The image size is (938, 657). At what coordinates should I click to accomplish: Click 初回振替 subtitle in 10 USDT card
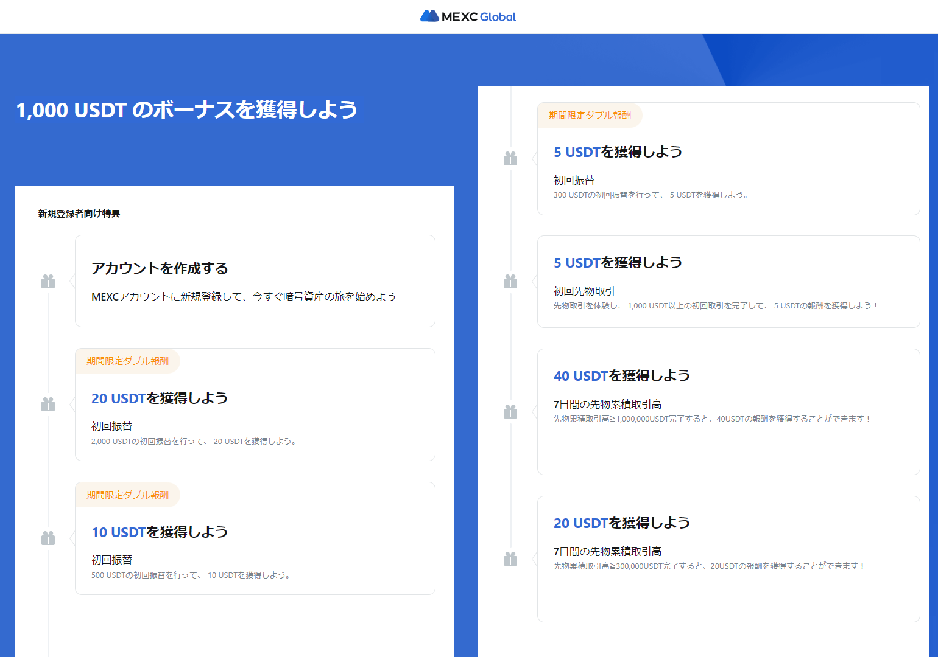click(111, 560)
